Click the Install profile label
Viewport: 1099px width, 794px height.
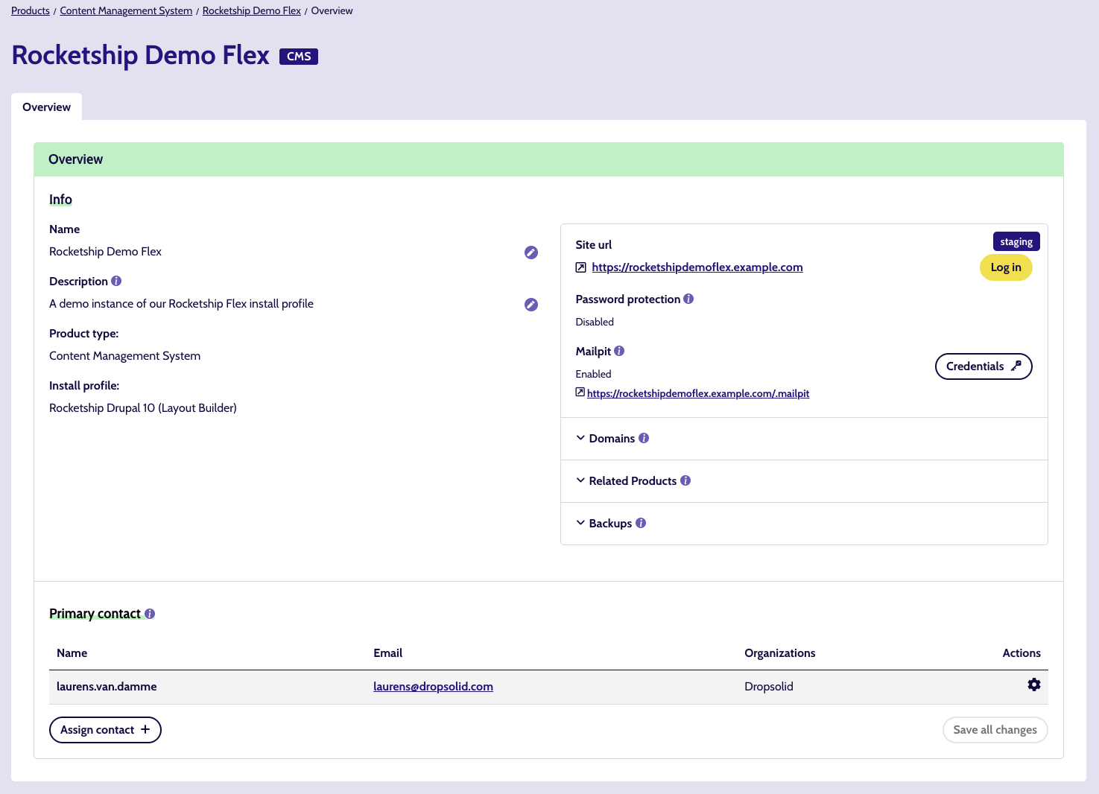click(84, 386)
